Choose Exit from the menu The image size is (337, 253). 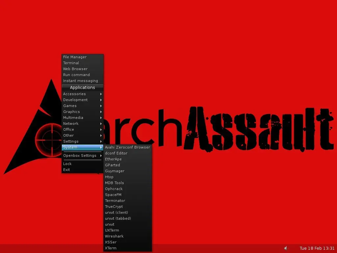pos(83,170)
